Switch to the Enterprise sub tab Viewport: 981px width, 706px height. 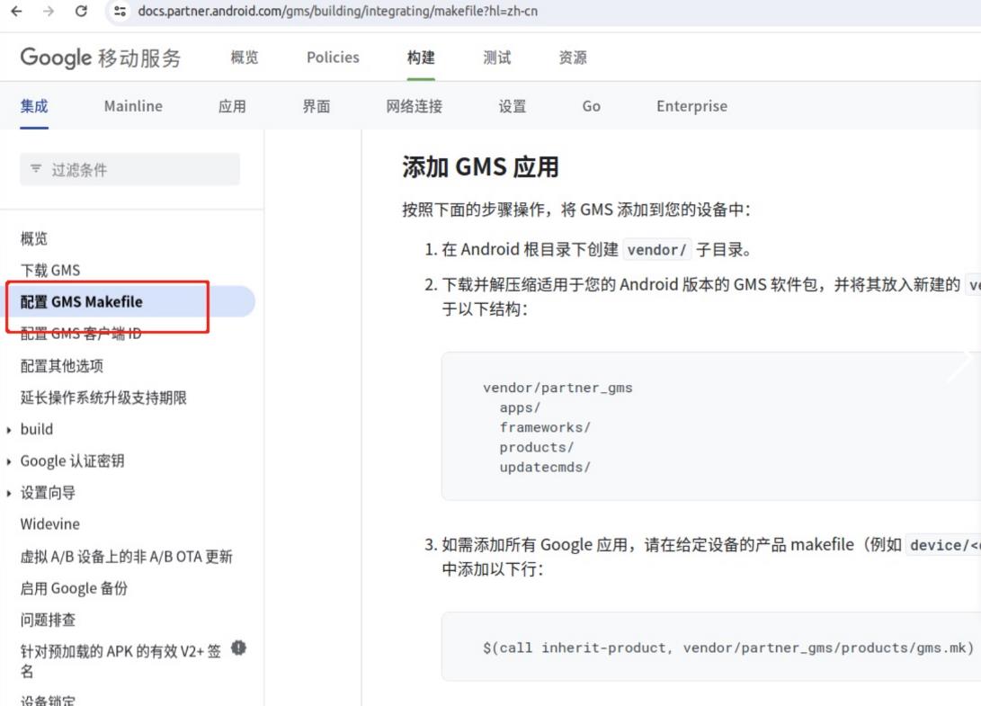[x=692, y=106]
